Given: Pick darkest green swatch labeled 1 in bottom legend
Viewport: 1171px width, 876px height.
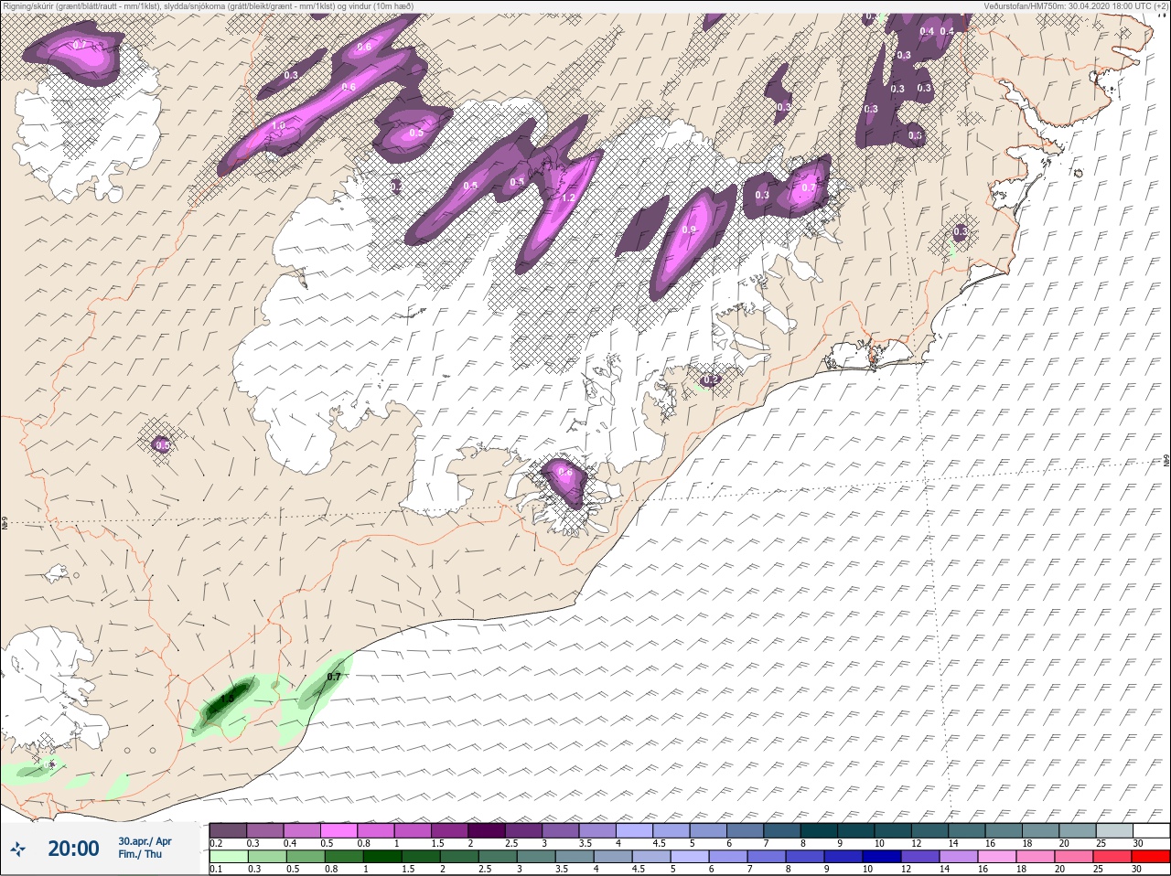Looking at the screenshot, I should click(382, 857).
